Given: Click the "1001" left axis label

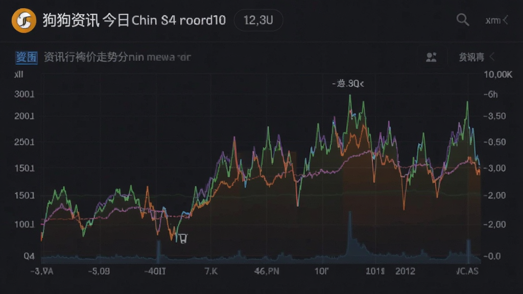Looking at the screenshot, I should 25,225.
